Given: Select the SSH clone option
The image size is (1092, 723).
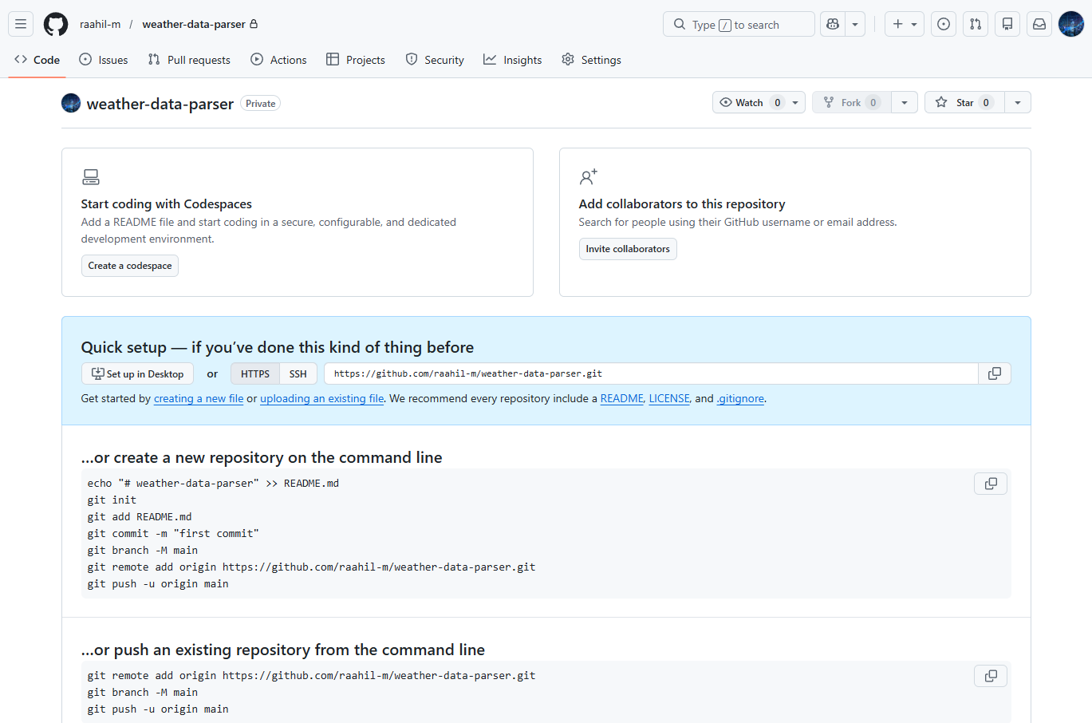Looking at the screenshot, I should pos(298,373).
